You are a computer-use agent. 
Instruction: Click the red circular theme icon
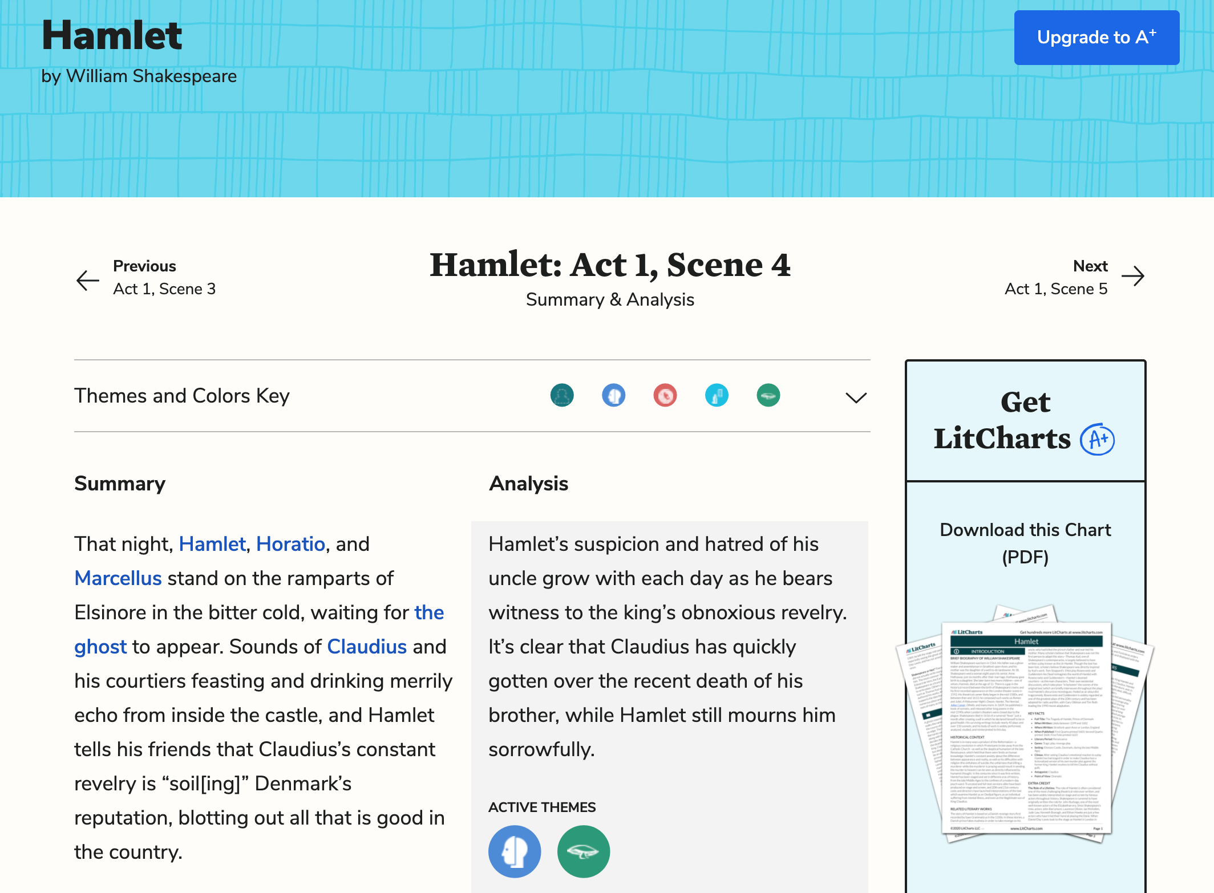[665, 395]
